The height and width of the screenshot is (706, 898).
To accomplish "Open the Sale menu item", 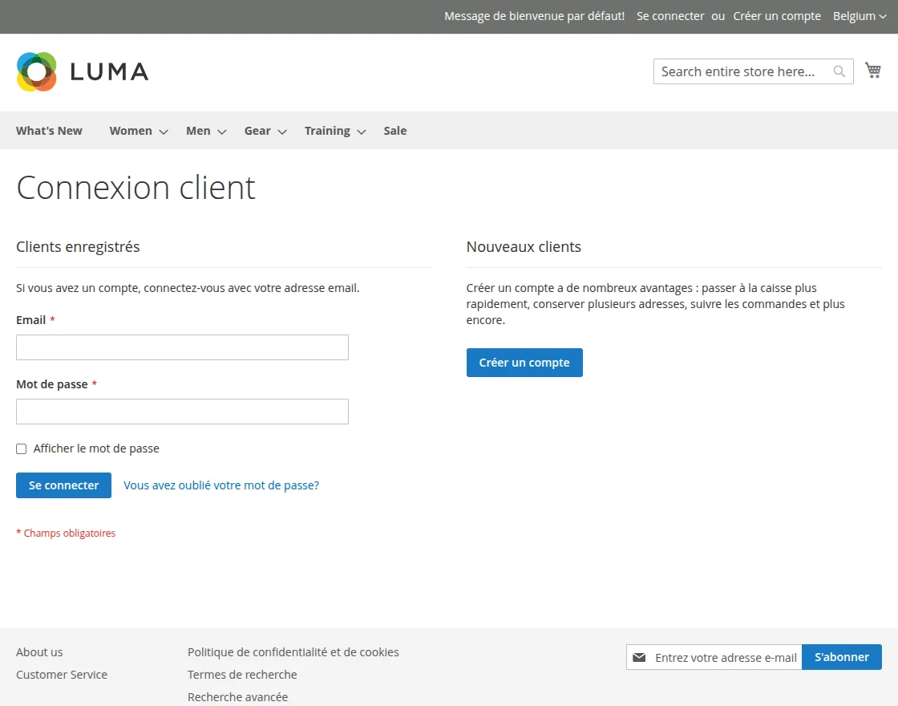I will pos(394,130).
